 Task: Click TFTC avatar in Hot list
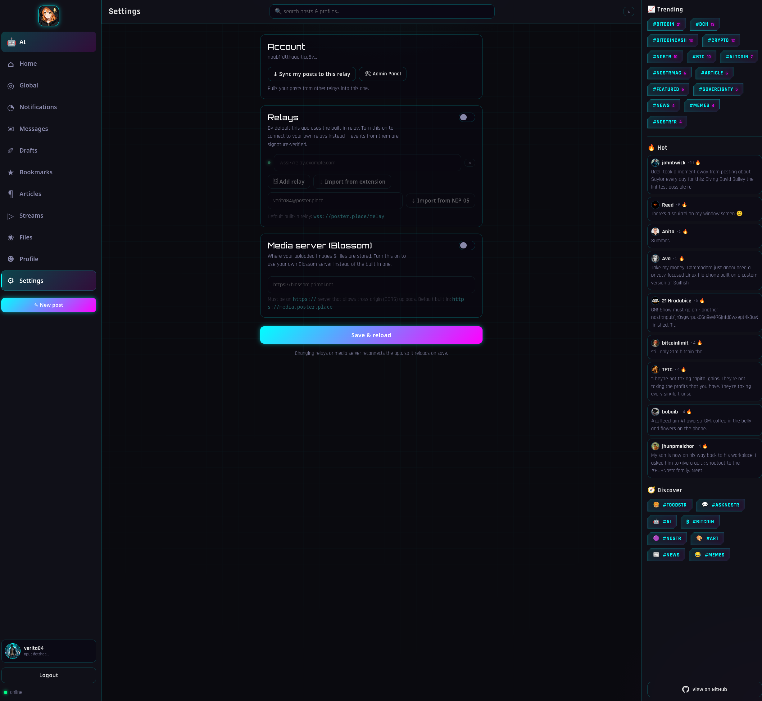pos(655,369)
